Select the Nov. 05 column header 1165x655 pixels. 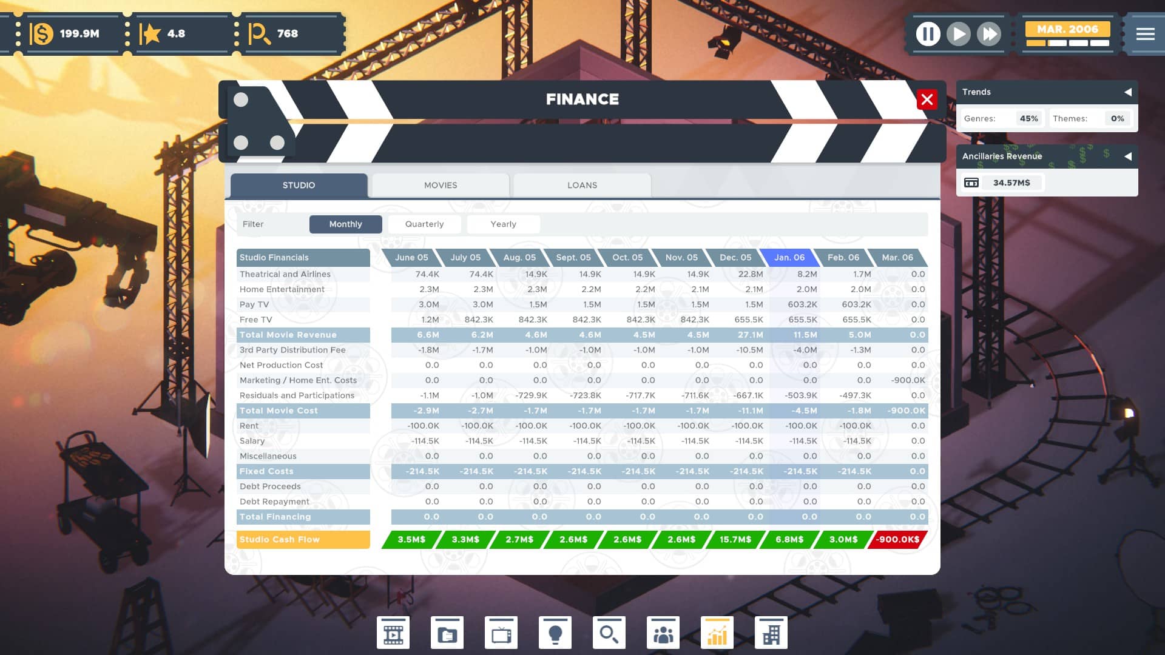pos(681,258)
